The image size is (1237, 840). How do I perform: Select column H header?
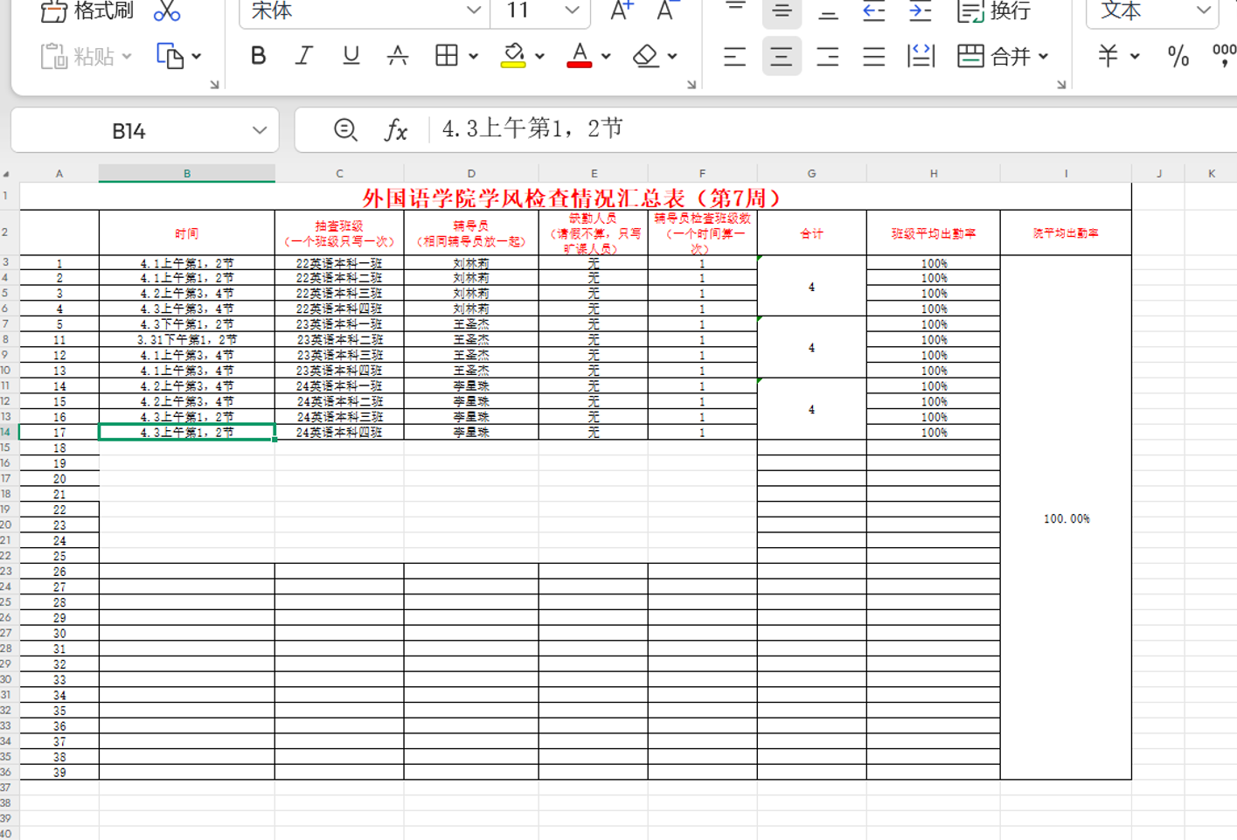[933, 173]
